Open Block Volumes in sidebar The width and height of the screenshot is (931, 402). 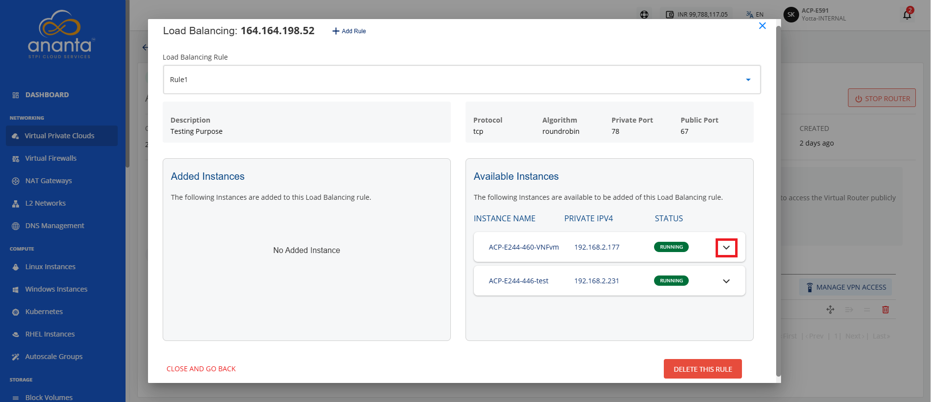click(x=49, y=398)
